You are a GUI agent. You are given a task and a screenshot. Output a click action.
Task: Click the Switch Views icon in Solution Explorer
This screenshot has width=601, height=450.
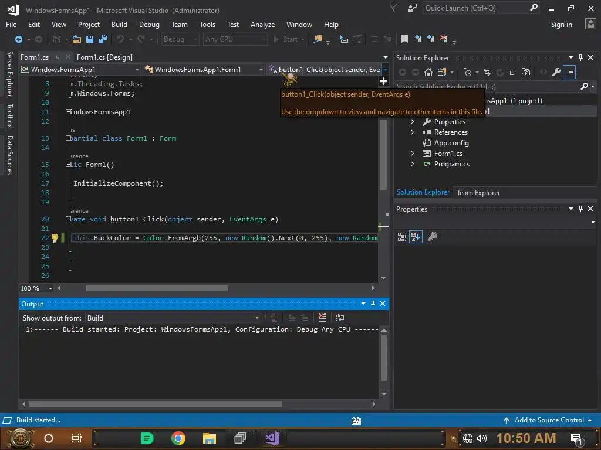pyautogui.click(x=441, y=72)
